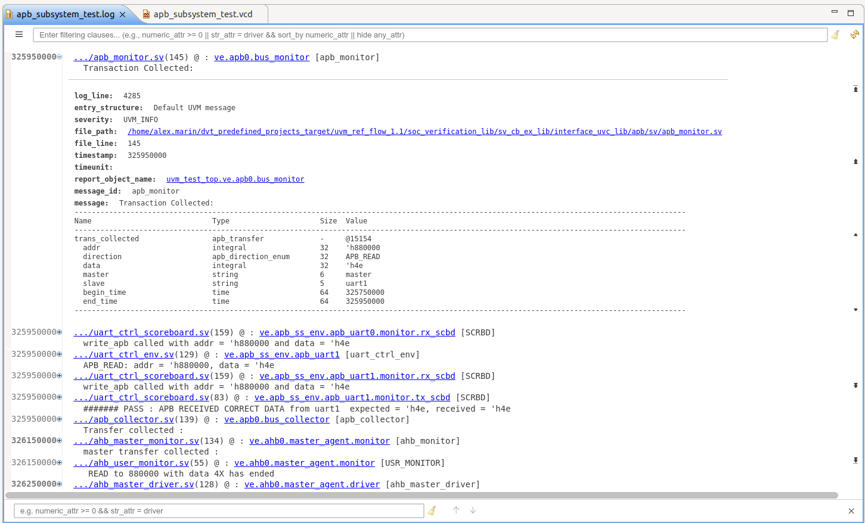Expand the uart_ctrl_scoreboard.sv entry with PASS message

[58, 397]
